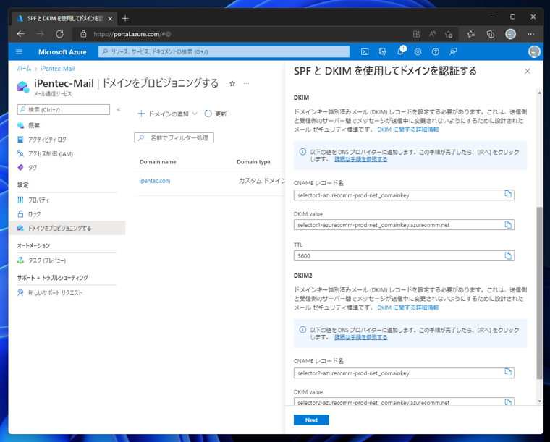Click the browser profile avatar

tap(510, 34)
